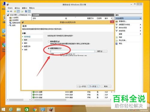150x112 pixels.
Task: Click the filter icon beside 按状态筛选
Action: [x=117, y=27]
